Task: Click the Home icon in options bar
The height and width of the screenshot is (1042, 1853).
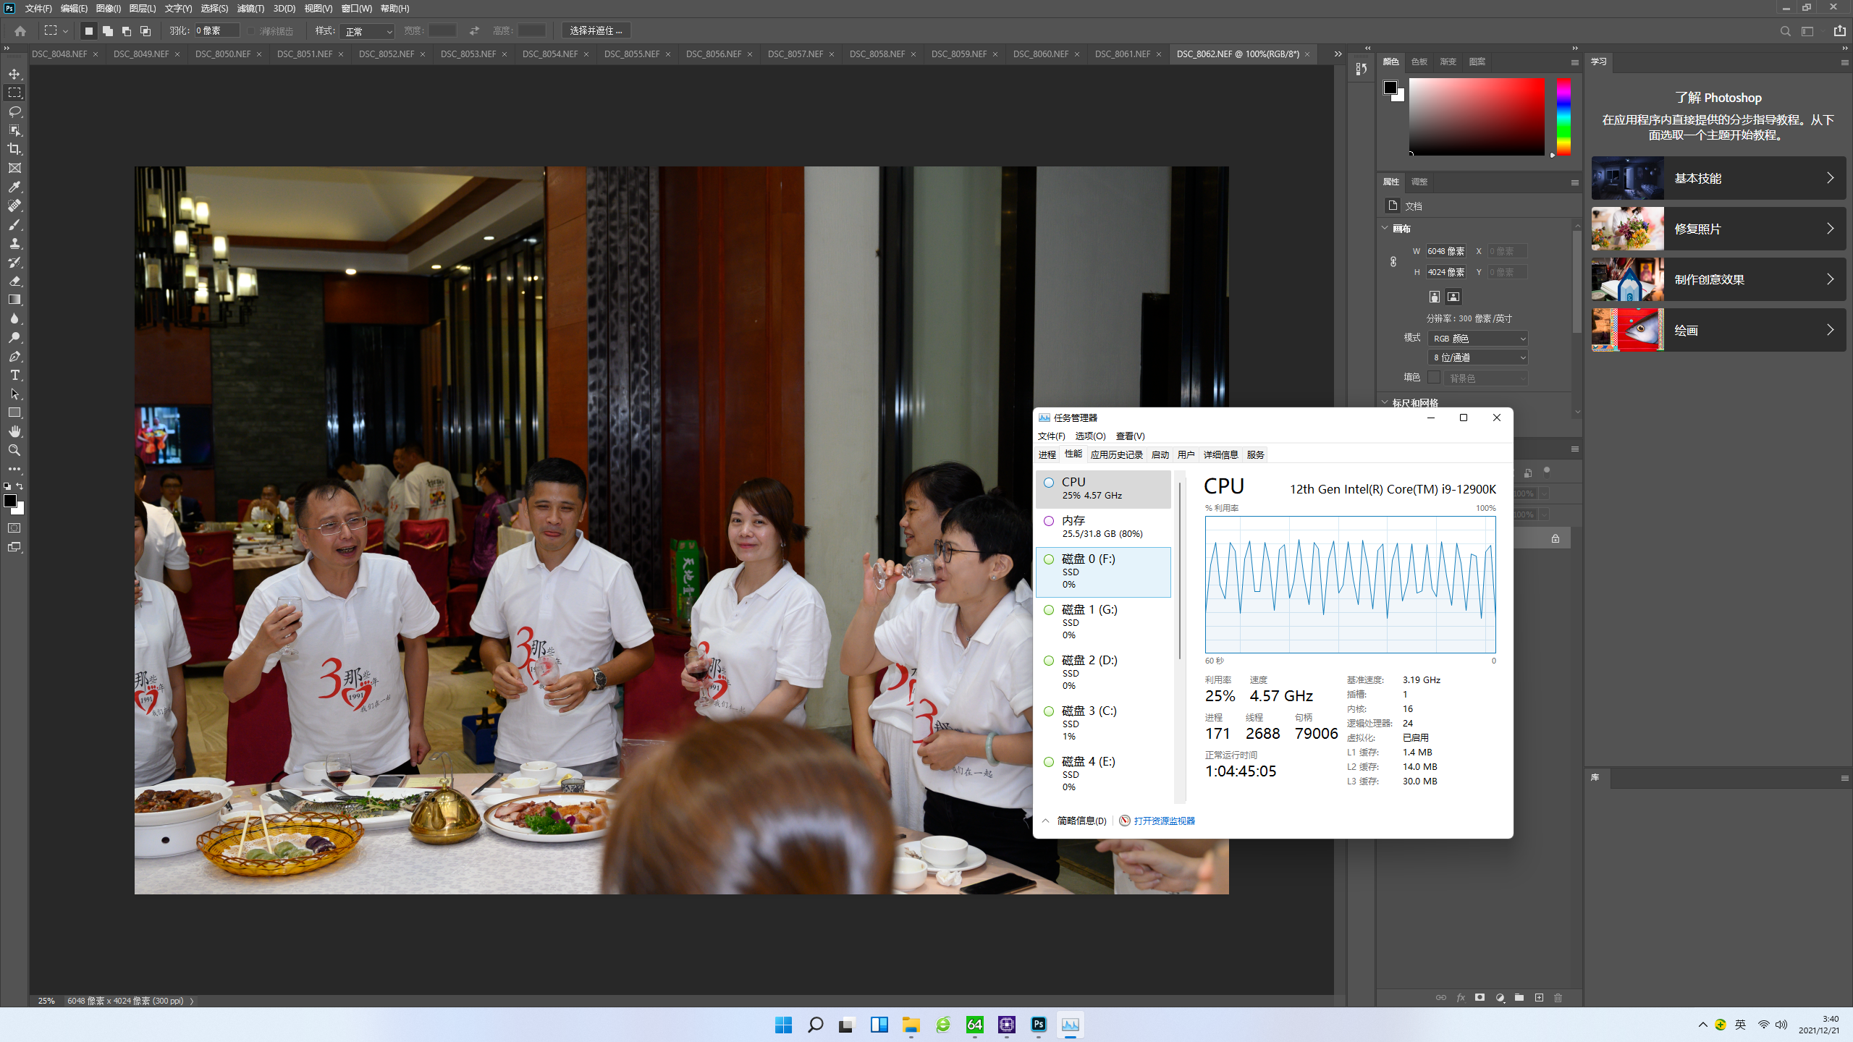Action: pyautogui.click(x=20, y=31)
